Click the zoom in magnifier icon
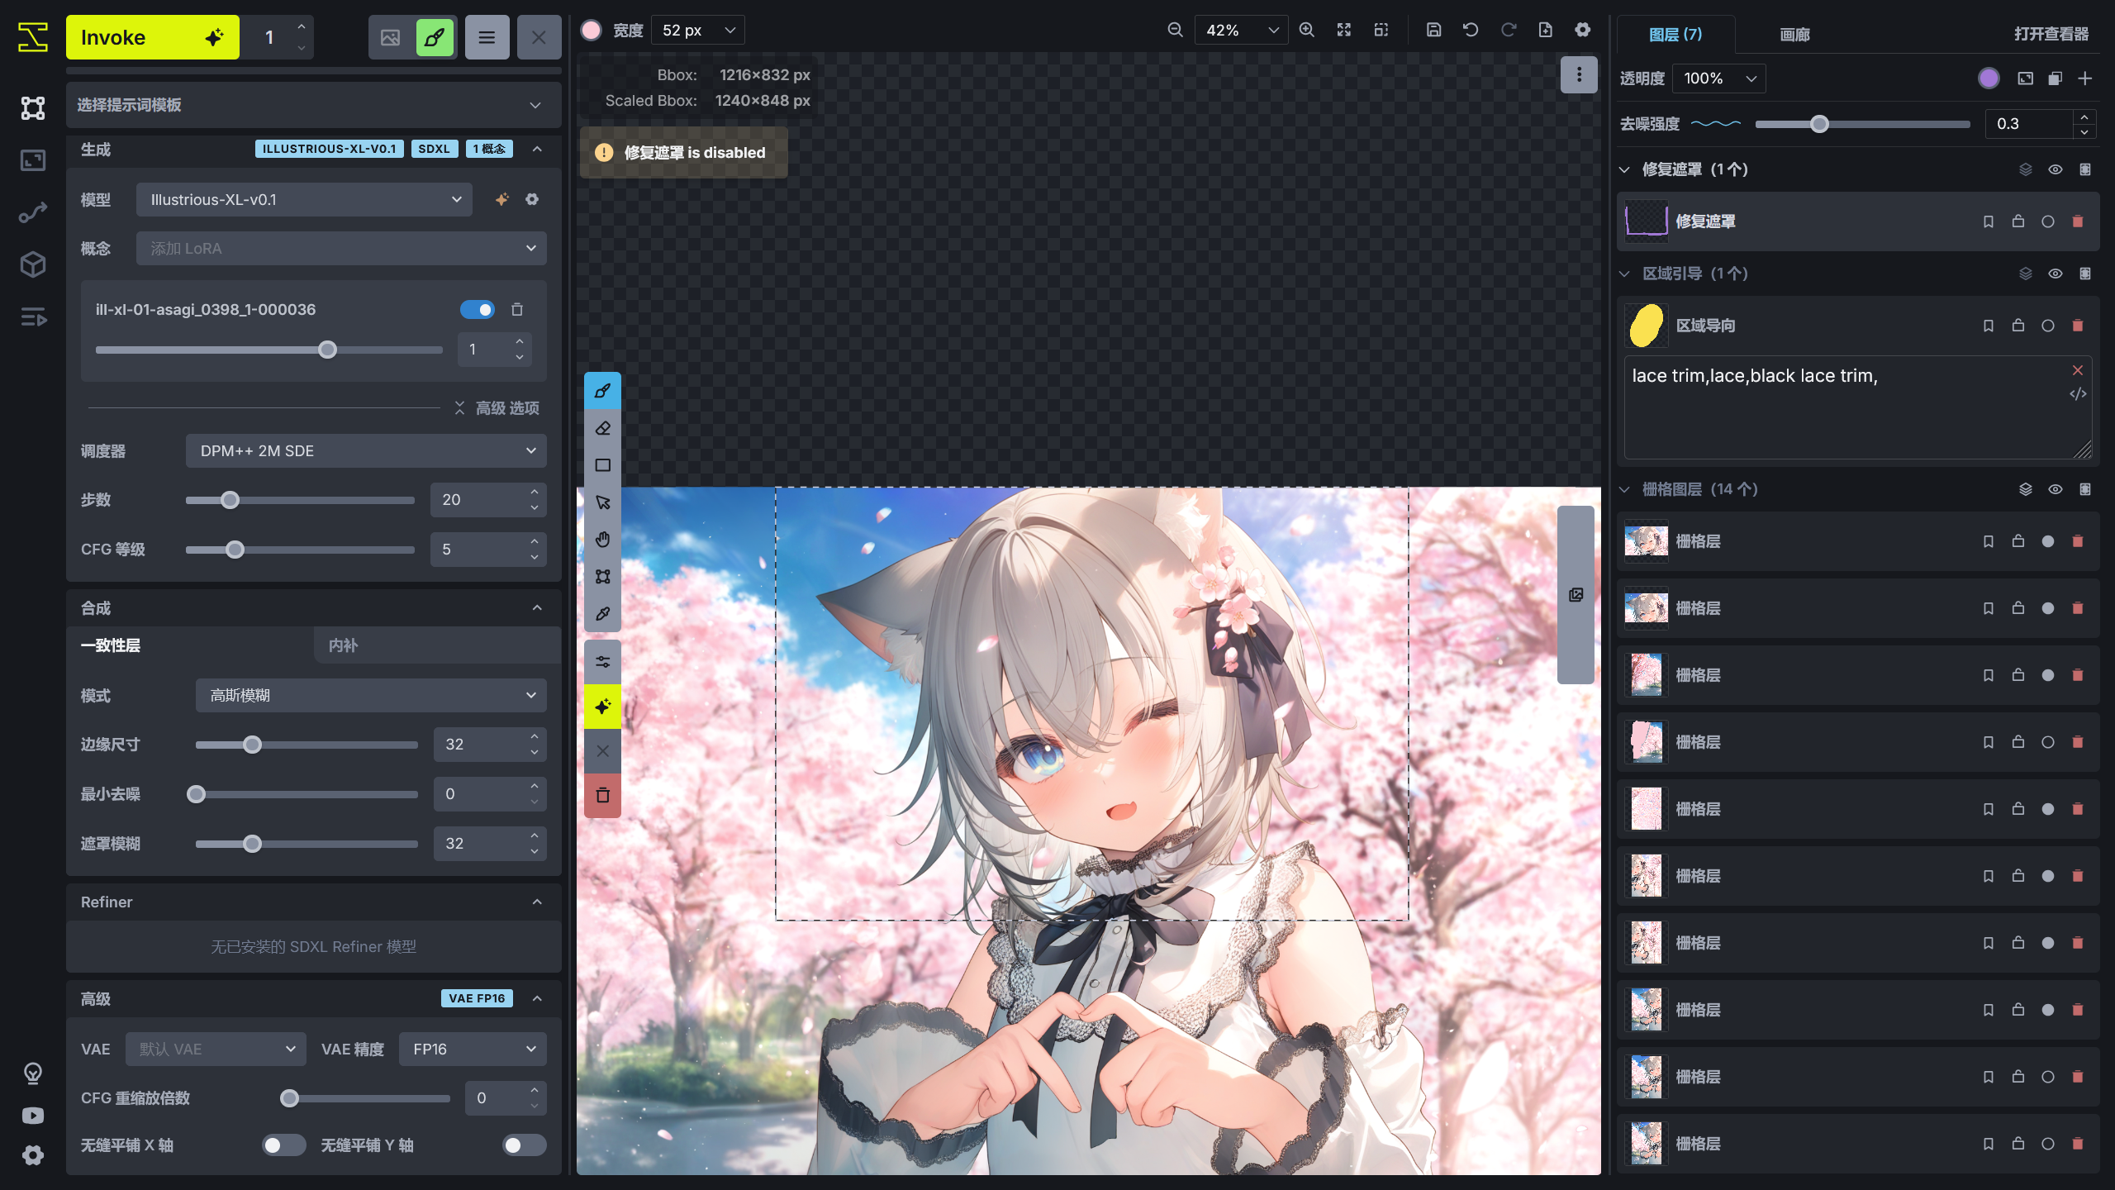 1306,31
